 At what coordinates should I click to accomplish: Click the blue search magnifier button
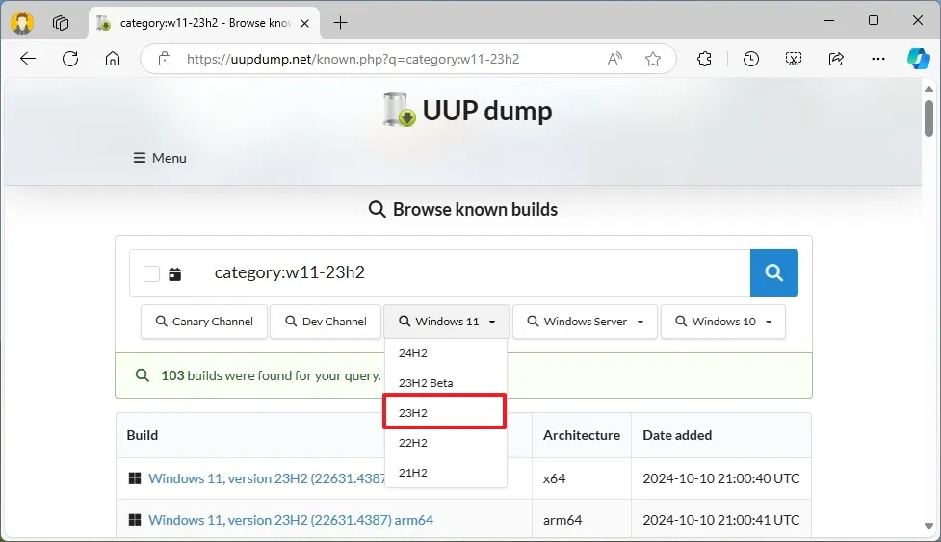773,273
